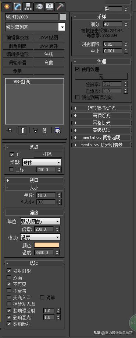Collapse the 采样 rollout
The image size is (136, 338).
101,17
